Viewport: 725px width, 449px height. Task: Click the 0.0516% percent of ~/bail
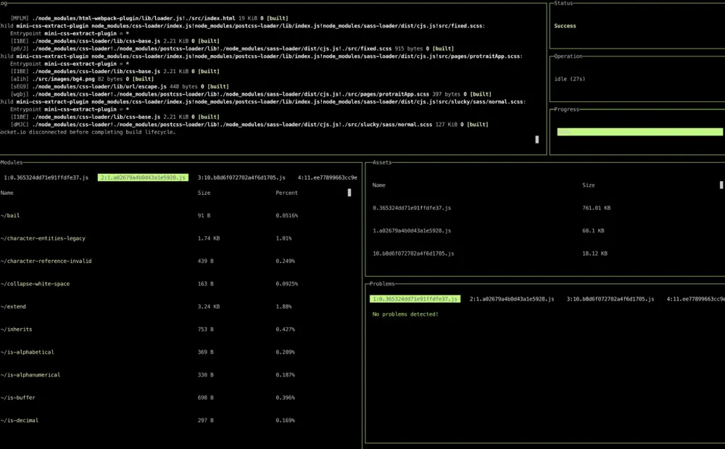[x=286, y=215]
